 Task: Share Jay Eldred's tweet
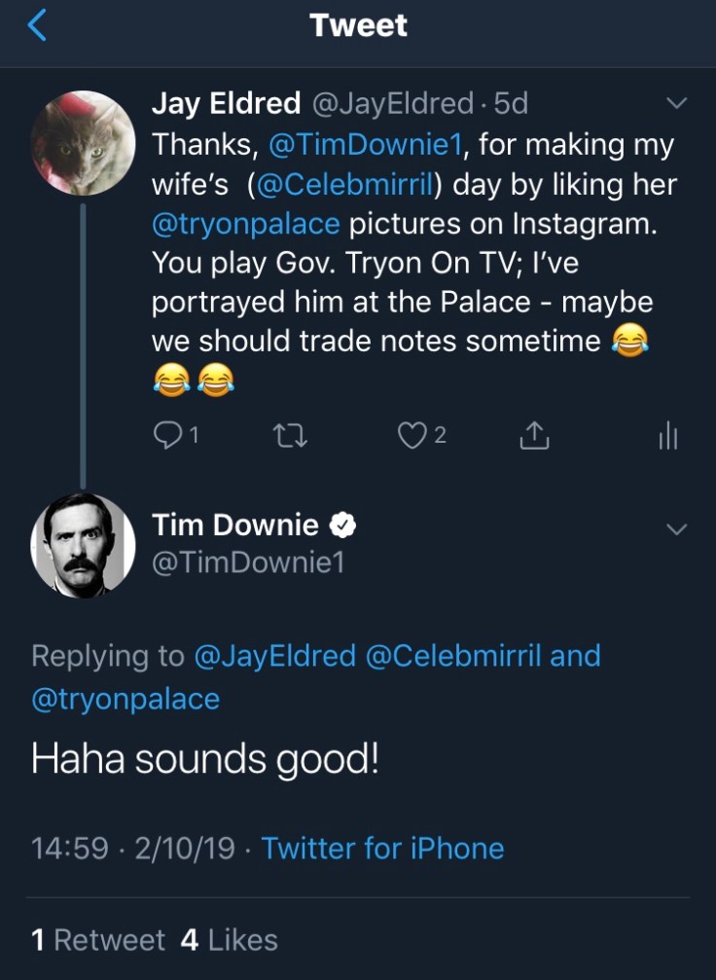point(534,437)
